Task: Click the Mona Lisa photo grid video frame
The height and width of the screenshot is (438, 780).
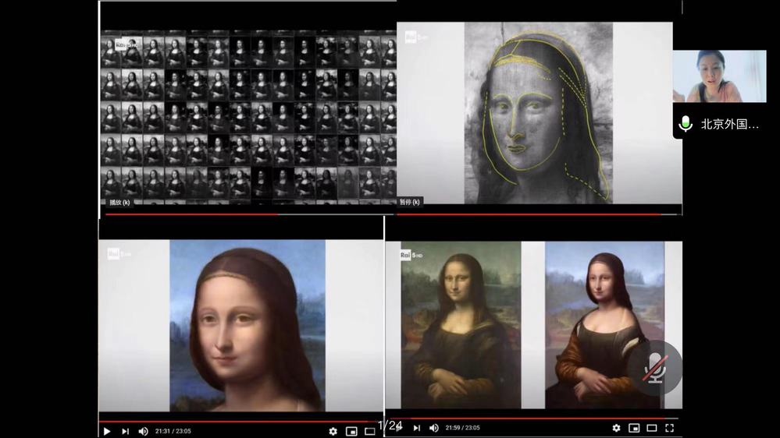Action: click(x=248, y=118)
